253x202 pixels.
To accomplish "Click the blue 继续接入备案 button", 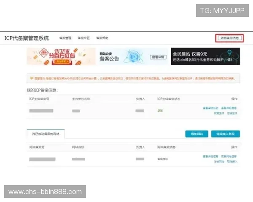I will point(226,134).
